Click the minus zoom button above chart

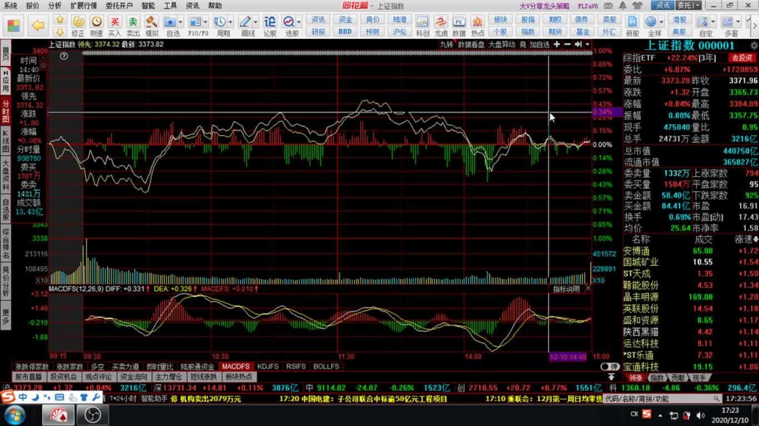point(567,44)
